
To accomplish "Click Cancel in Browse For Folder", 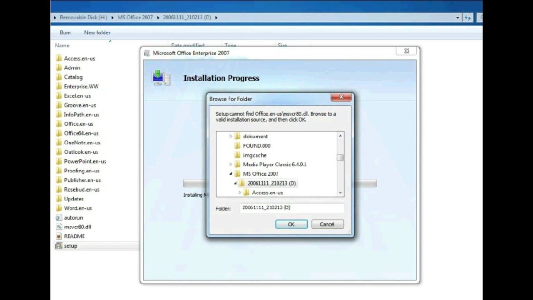I will coord(327,224).
